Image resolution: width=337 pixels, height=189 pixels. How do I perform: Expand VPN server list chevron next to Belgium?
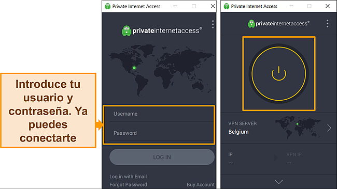329,128
